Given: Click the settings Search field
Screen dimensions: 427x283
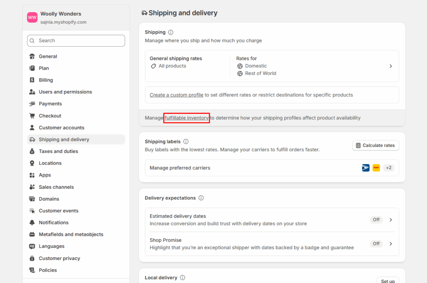Looking at the screenshot, I should [76, 40].
